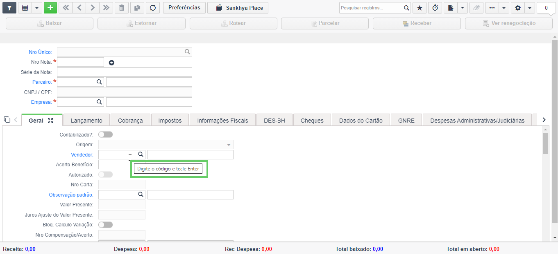This screenshot has height=255, width=558.
Task: Refresh the records list
Action: click(x=153, y=8)
